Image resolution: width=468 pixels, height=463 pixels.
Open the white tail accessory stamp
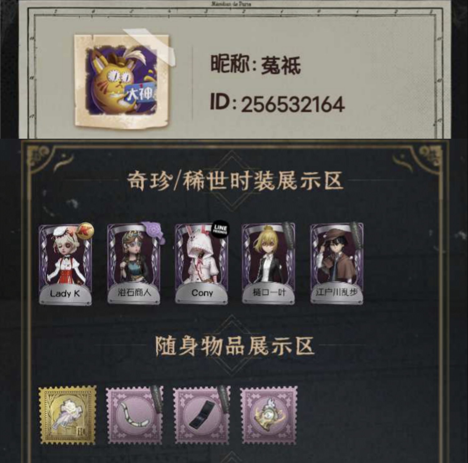point(134,415)
